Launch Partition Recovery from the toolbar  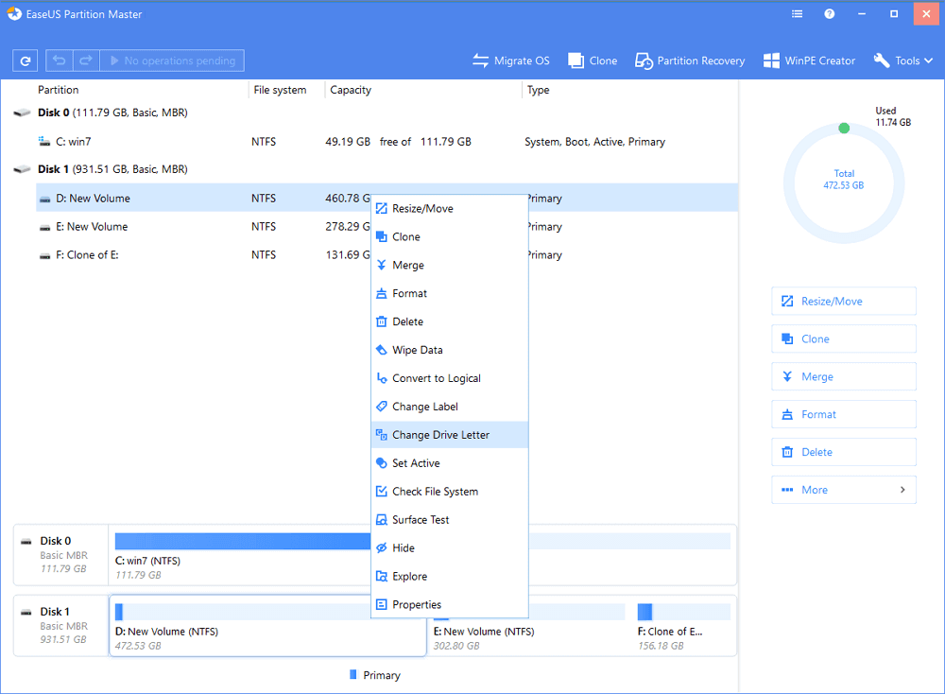(690, 61)
